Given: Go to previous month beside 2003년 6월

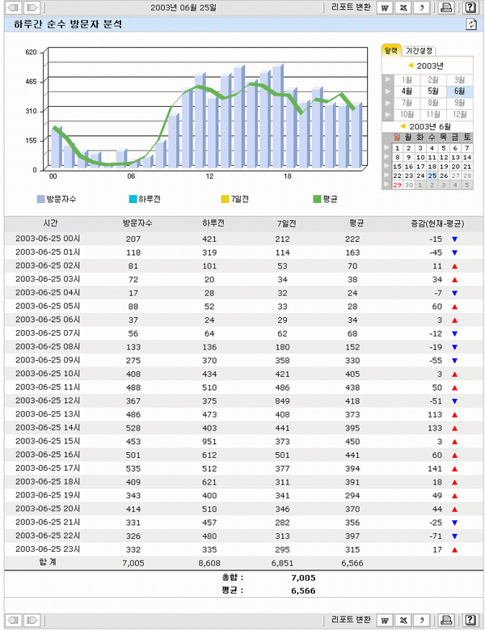Looking at the screenshot, I should [403, 126].
